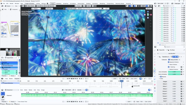Expand Plane.041 in the outliner
This screenshot has width=186, height=105.
160,35
